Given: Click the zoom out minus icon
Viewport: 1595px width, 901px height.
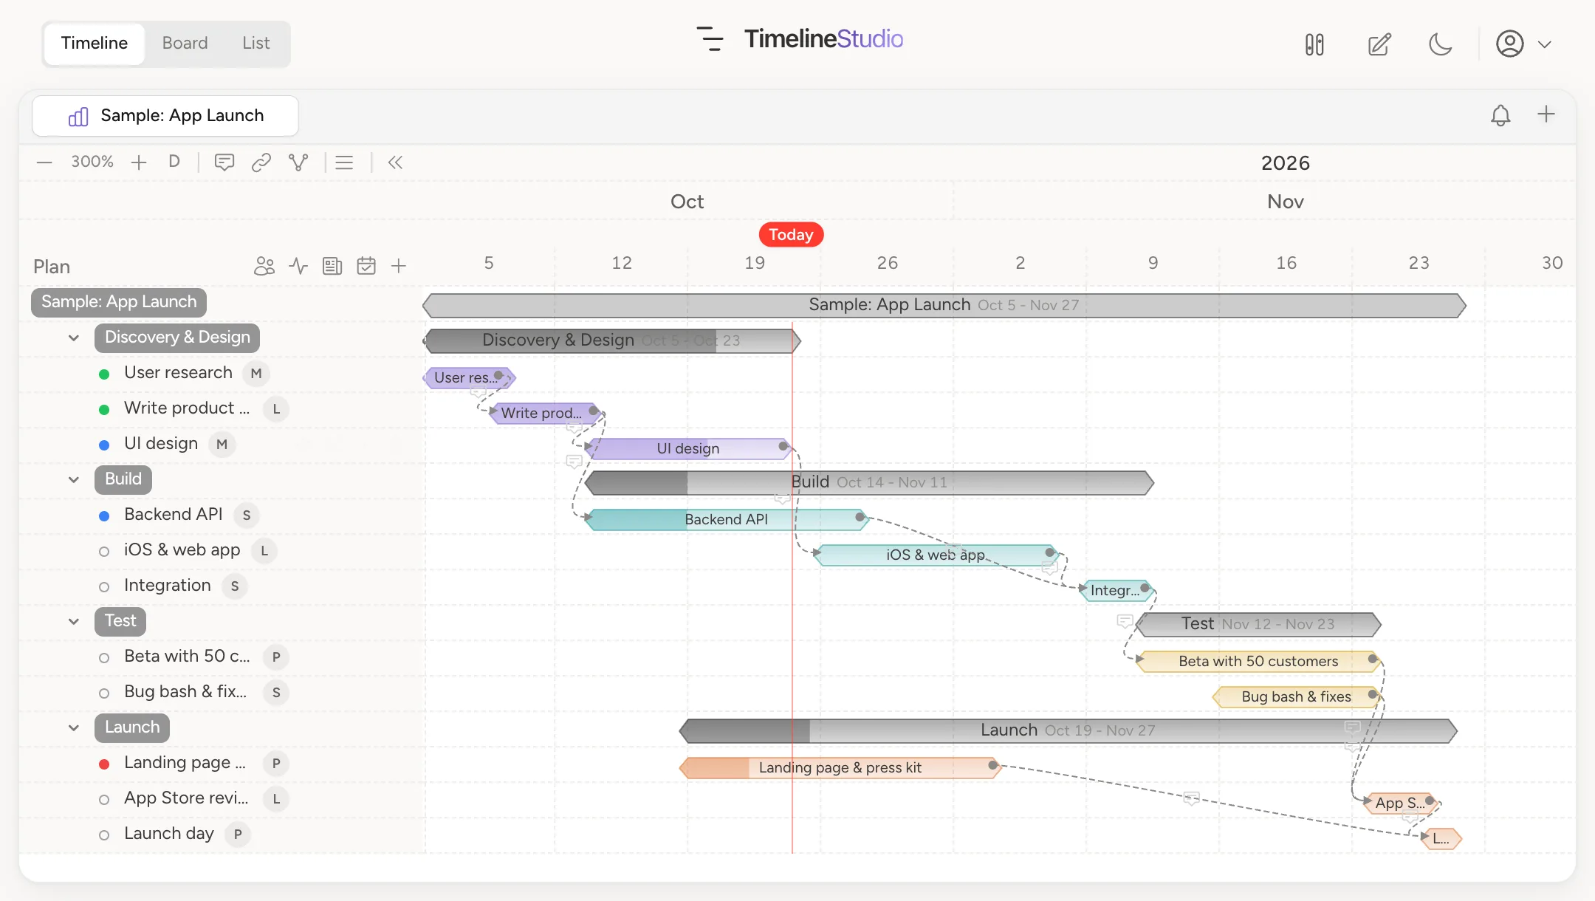Looking at the screenshot, I should 44,162.
